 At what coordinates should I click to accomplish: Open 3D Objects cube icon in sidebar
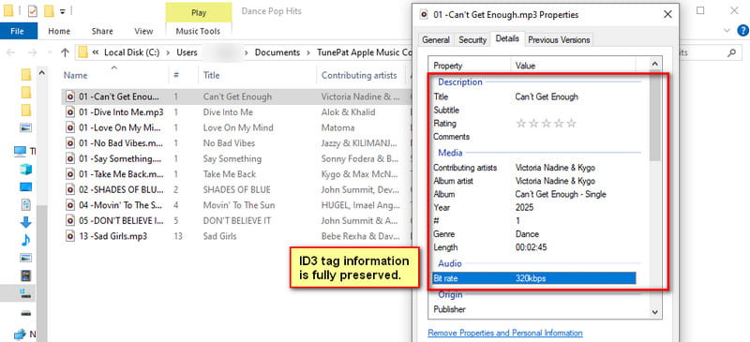coord(26,170)
